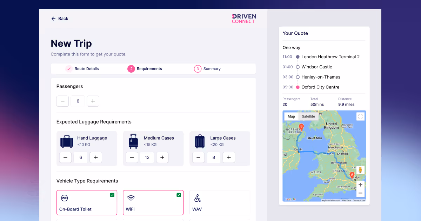Expand the map to fullscreen
The width and height of the screenshot is (421, 221).
[x=360, y=116]
